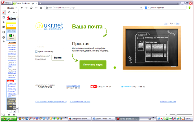The height and width of the screenshot is (122, 194).
Task: Click the green Получить ящик button
Action: [93, 65]
